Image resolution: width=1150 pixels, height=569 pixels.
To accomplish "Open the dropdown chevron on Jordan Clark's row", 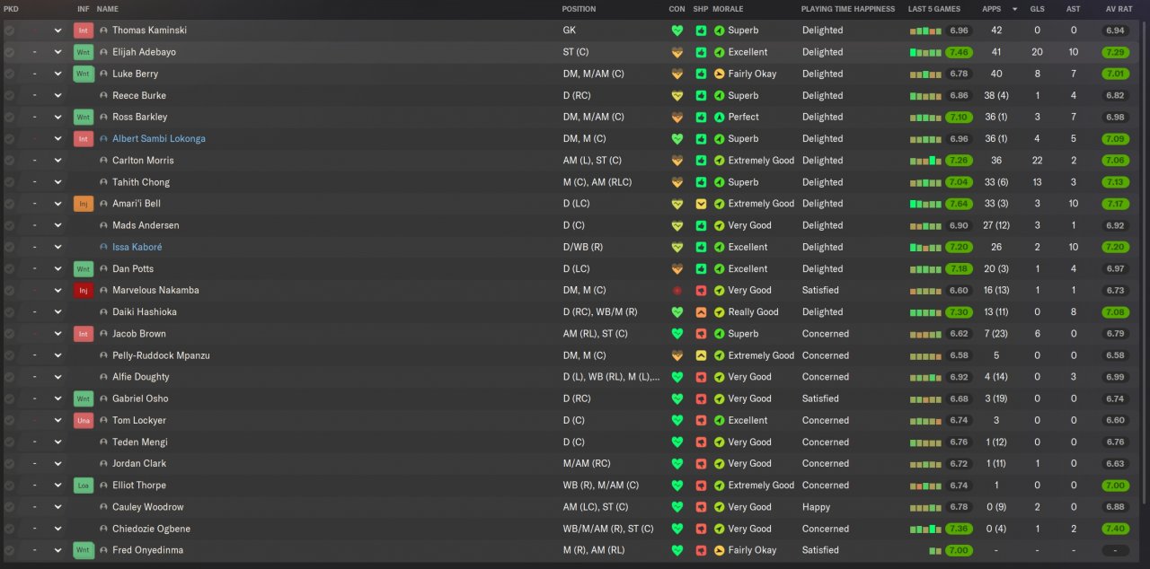I will point(58,464).
